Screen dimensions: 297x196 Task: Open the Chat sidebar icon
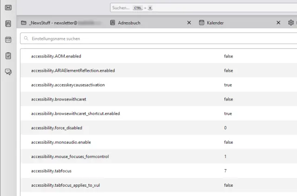point(8,71)
